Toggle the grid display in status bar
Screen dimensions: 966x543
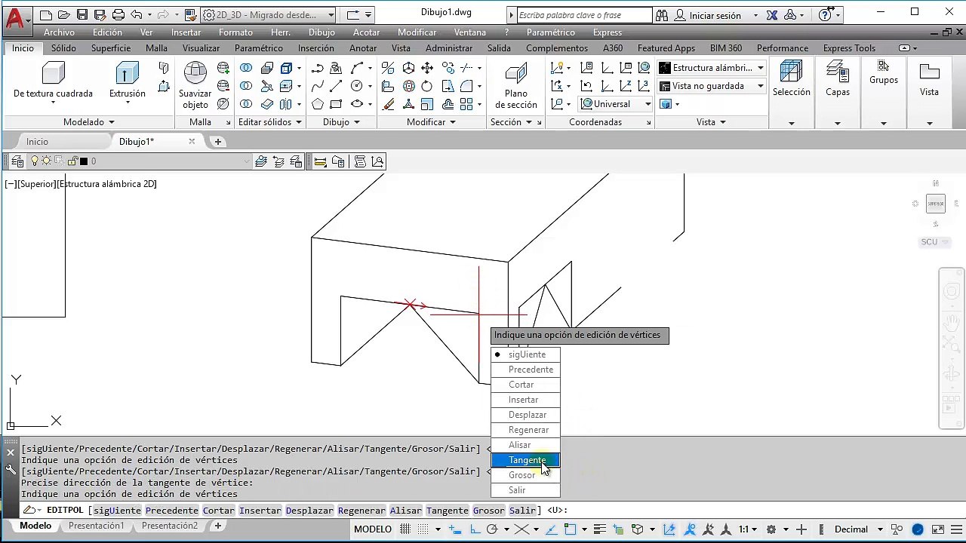pyautogui.click(x=405, y=529)
